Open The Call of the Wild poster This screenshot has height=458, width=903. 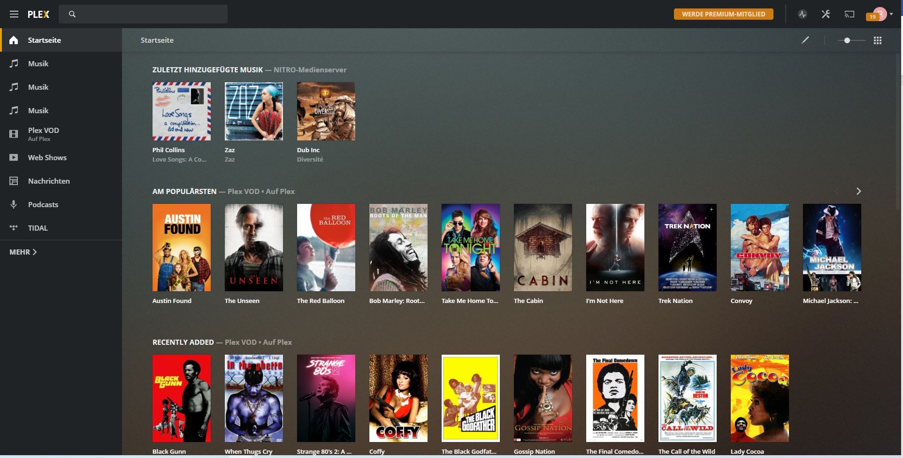[688, 398]
